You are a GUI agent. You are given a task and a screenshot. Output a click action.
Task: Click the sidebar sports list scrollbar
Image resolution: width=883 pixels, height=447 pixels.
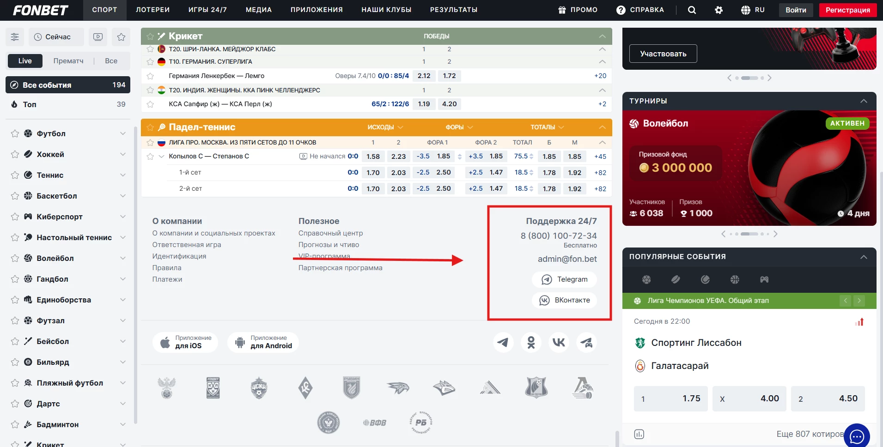point(135,275)
